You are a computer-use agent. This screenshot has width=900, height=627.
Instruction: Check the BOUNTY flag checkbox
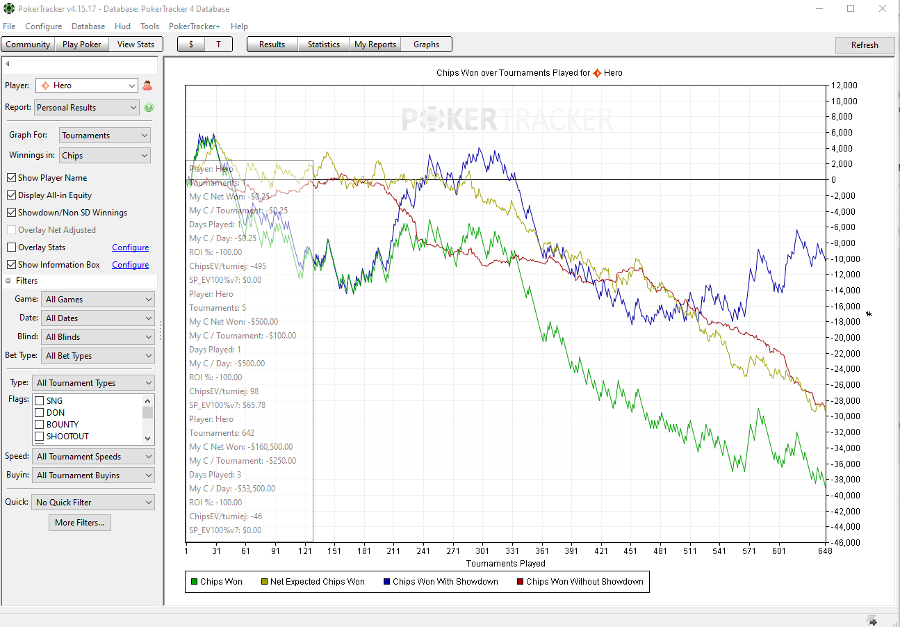[40, 425]
